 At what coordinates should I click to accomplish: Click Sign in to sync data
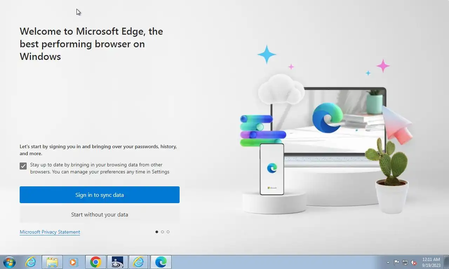point(100,195)
